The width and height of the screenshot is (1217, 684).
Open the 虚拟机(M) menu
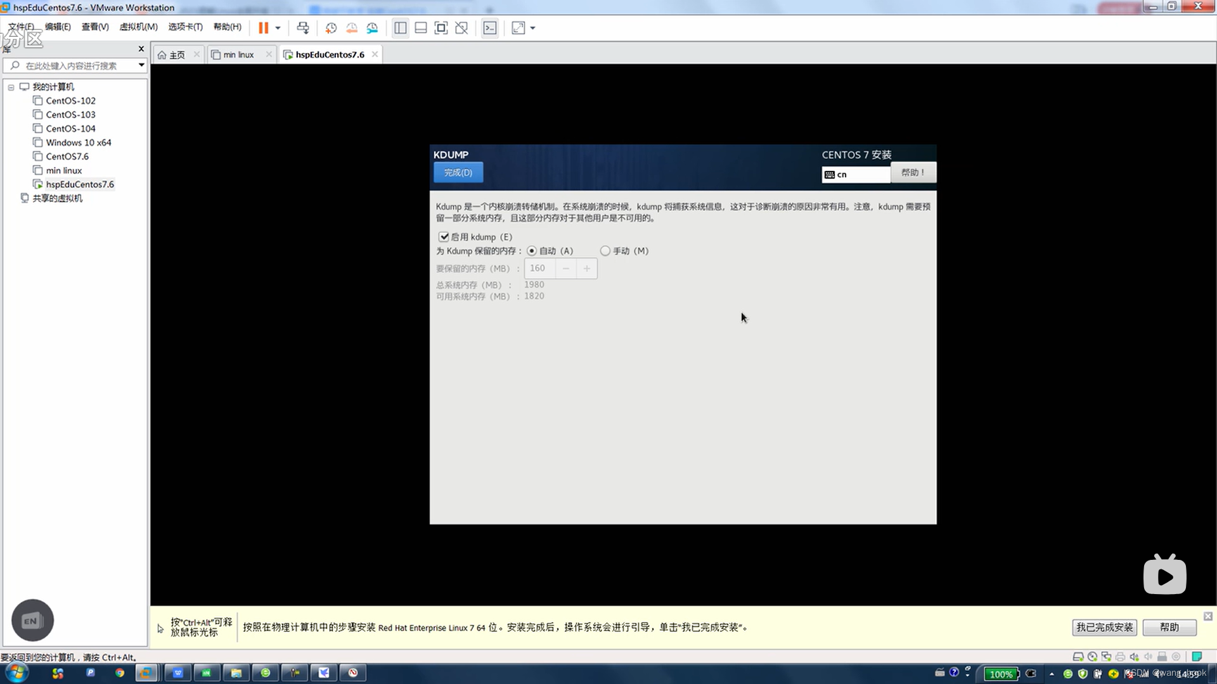point(138,27)
